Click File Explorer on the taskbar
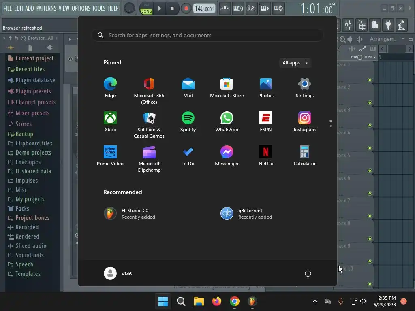Screen dimensions: 415x311 (199, 301)
